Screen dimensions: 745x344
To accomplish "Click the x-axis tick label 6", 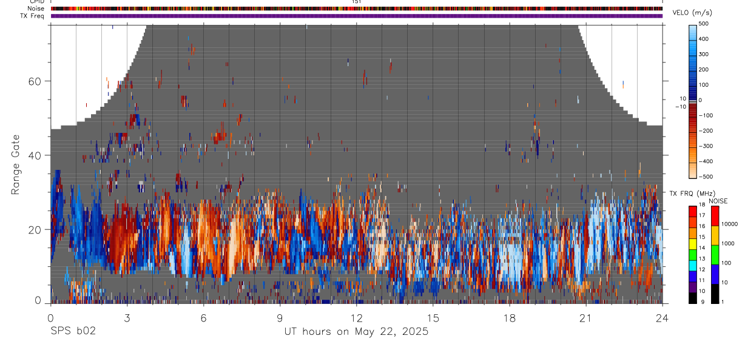I will click(203, 318).
